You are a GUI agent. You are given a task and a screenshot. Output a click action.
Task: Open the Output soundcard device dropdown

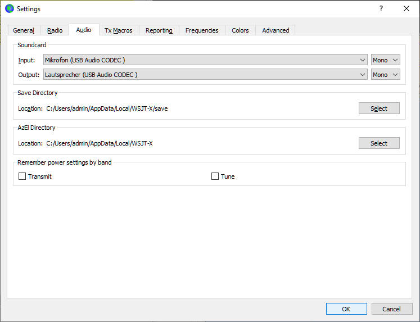click(206, 75)
